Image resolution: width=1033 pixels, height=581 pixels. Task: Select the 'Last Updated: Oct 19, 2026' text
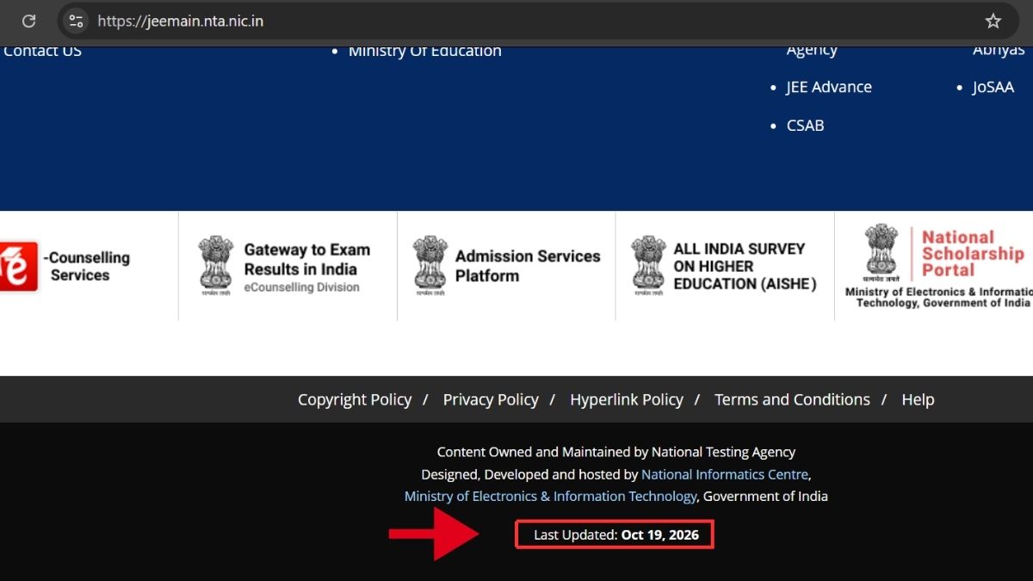tap(616, 535)
